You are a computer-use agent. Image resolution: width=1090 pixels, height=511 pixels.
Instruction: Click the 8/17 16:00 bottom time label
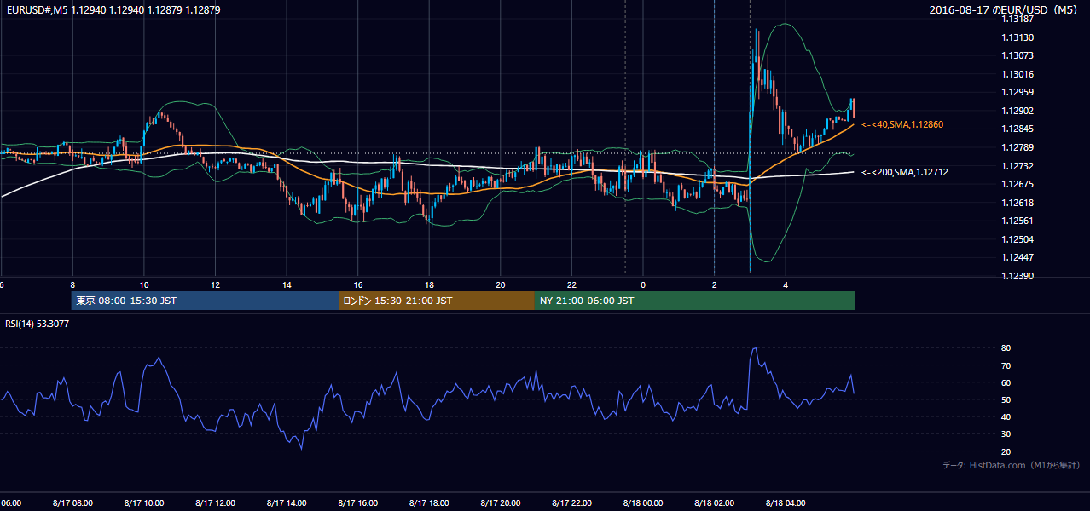click(358, 503)
